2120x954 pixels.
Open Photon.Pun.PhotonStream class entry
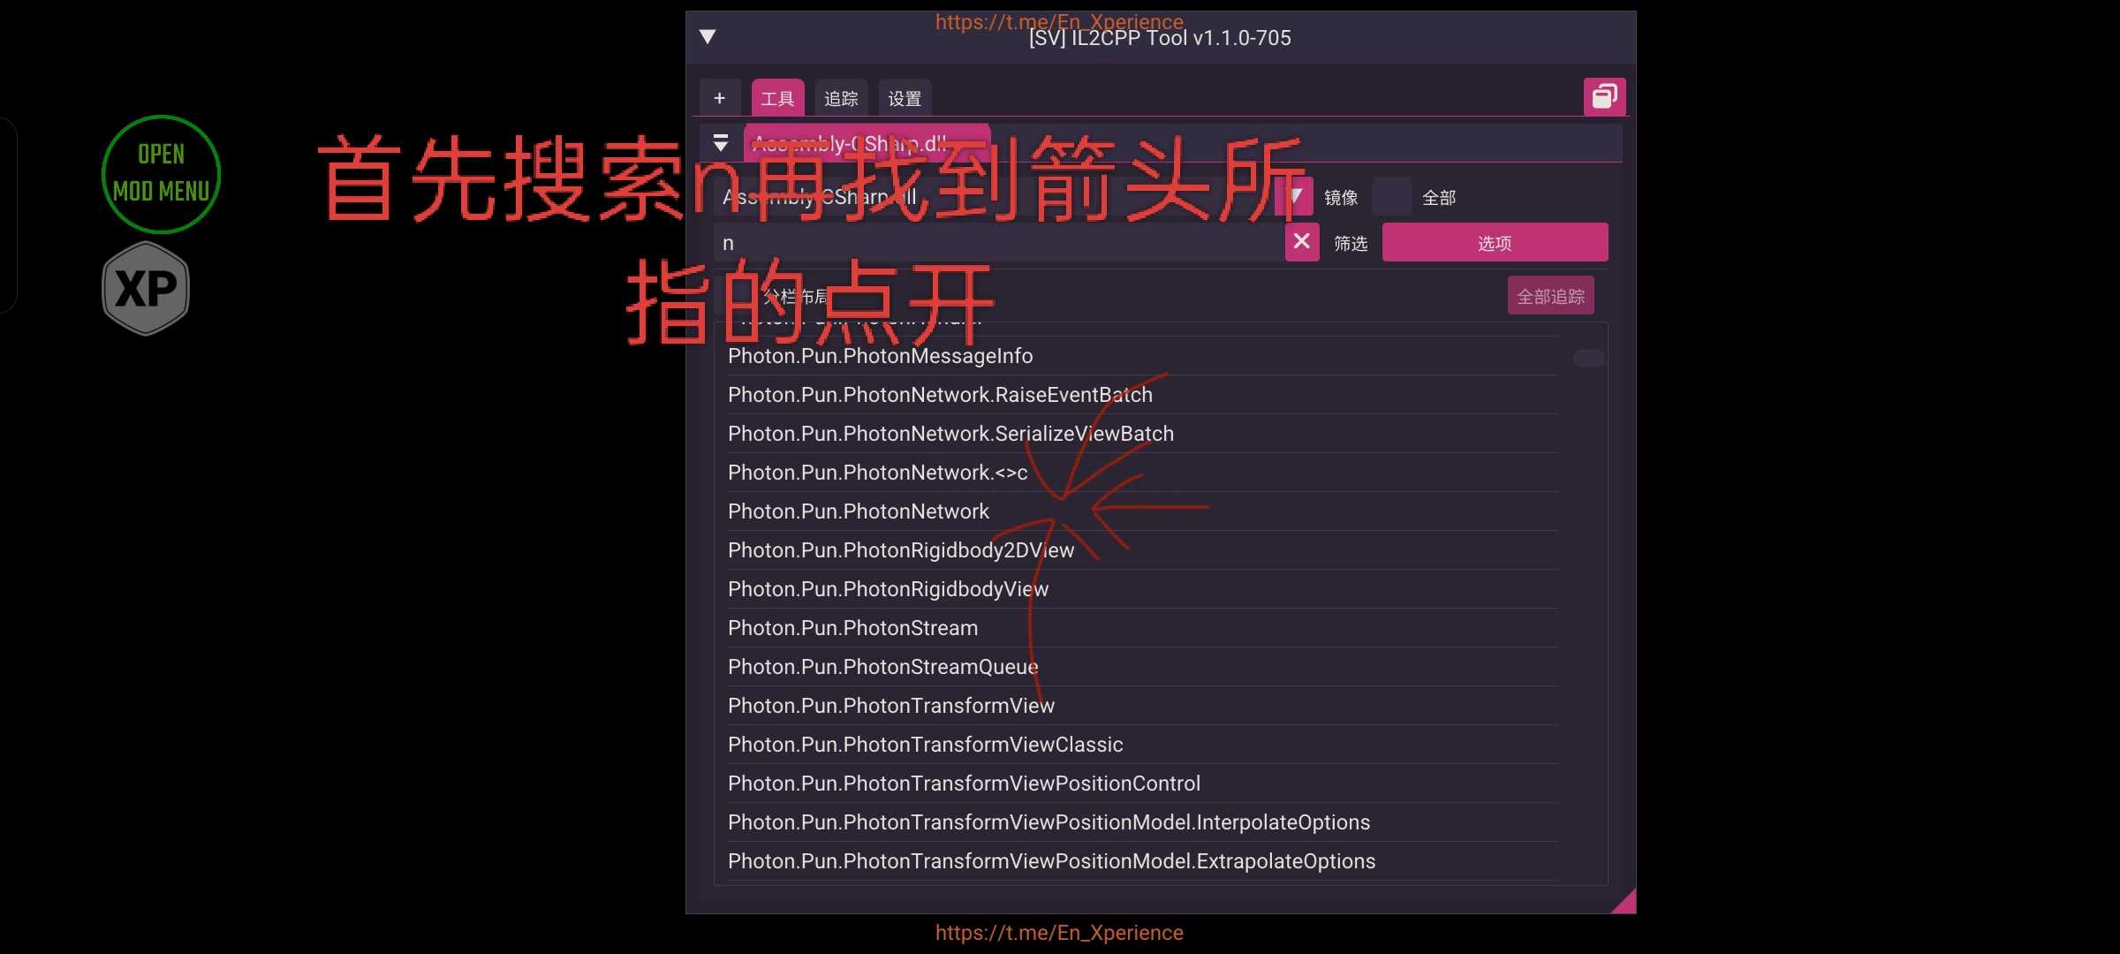(852, 628)
